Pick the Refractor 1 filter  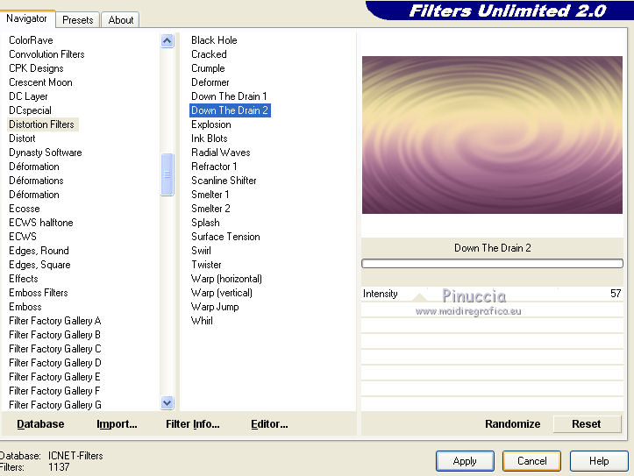click(x=214, y=167)
